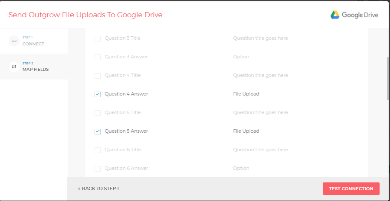390x201 pixels.
Task: Tick the Question 4 Title checkbox
Action: click(98, 76)
